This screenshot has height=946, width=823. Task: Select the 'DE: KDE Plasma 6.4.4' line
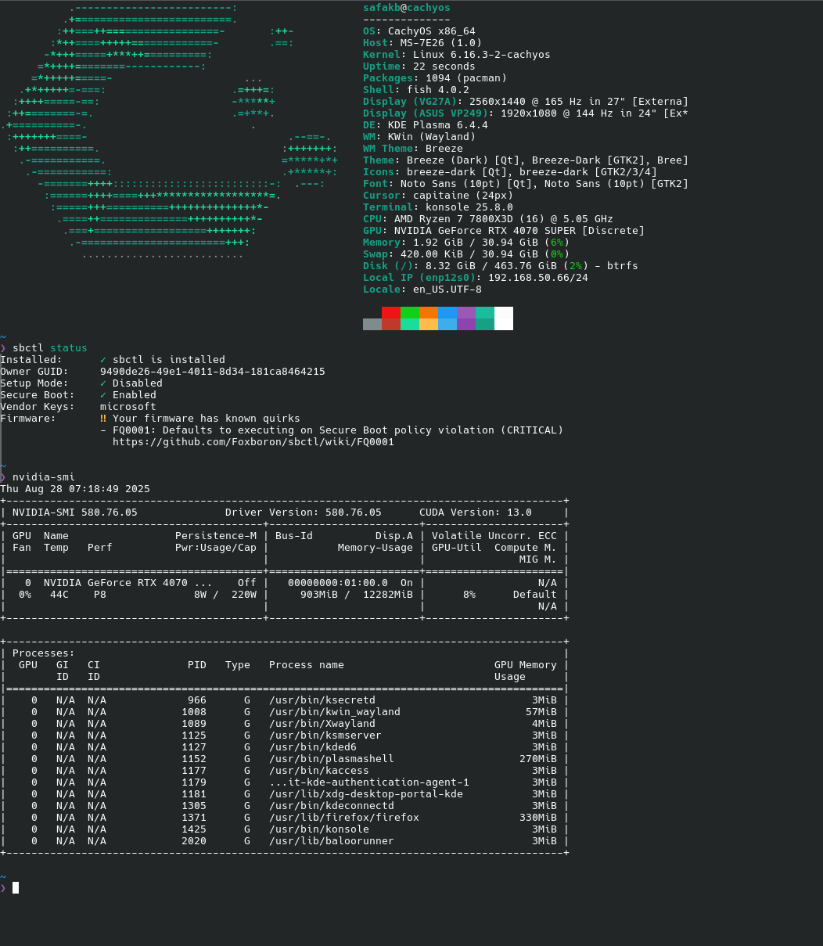(426, 125)
